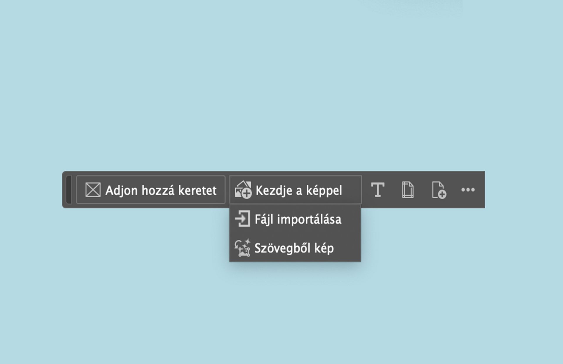Open the three-dot more options menu
Screen dimensions: 563x364
coord(468,190)
